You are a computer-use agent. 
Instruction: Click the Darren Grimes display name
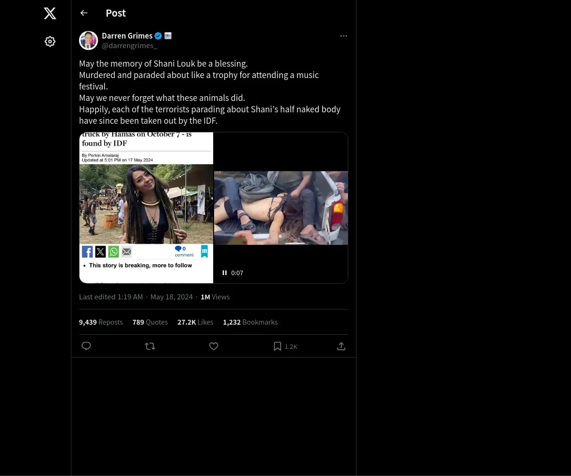(x=127, y=36)
